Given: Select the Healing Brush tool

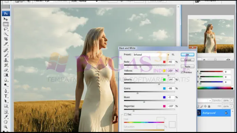Looking at the screenshot, I should [x=6, y=50].
